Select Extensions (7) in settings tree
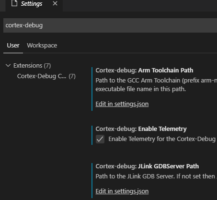The height and width of the screenshot is (200, 217). [x=32, y=66]
